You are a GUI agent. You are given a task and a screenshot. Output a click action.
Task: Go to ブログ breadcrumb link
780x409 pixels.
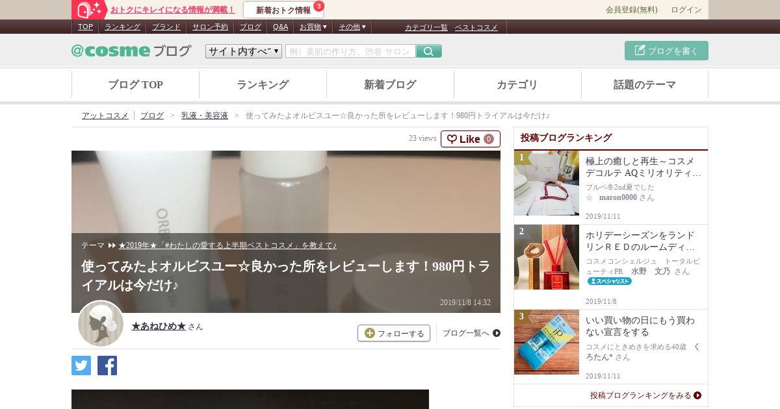pos(152,116)
